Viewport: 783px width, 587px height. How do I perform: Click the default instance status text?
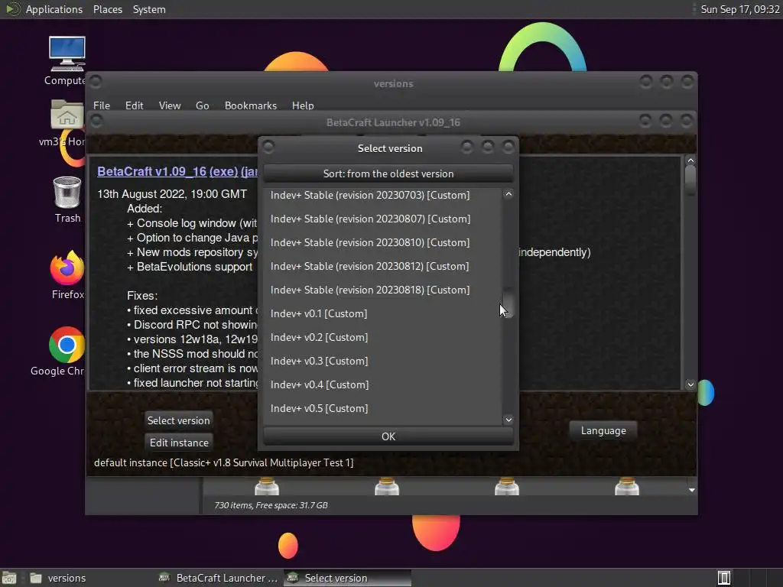coord(224,462)
